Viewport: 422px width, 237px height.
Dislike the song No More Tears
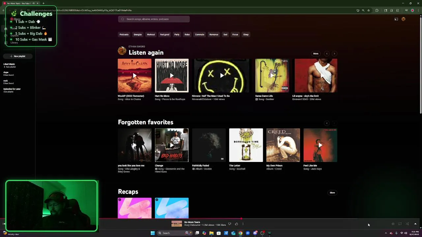tap(229, 224)
